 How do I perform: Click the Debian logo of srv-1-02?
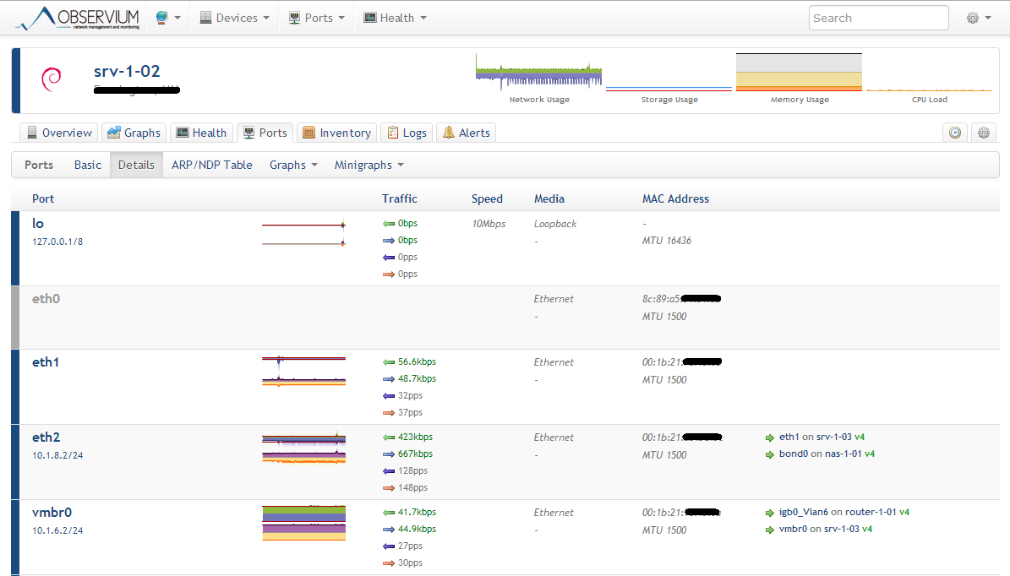click(x=51, y=79)
